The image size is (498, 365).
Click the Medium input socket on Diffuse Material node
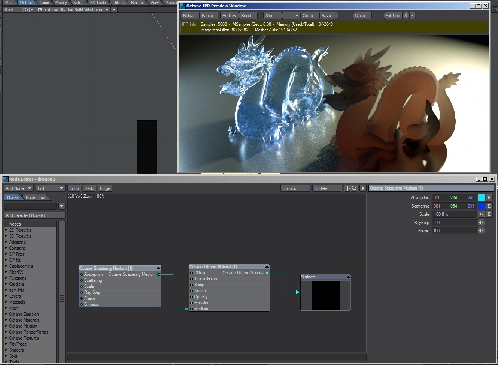pyautogui.click(x=191, y=309)
